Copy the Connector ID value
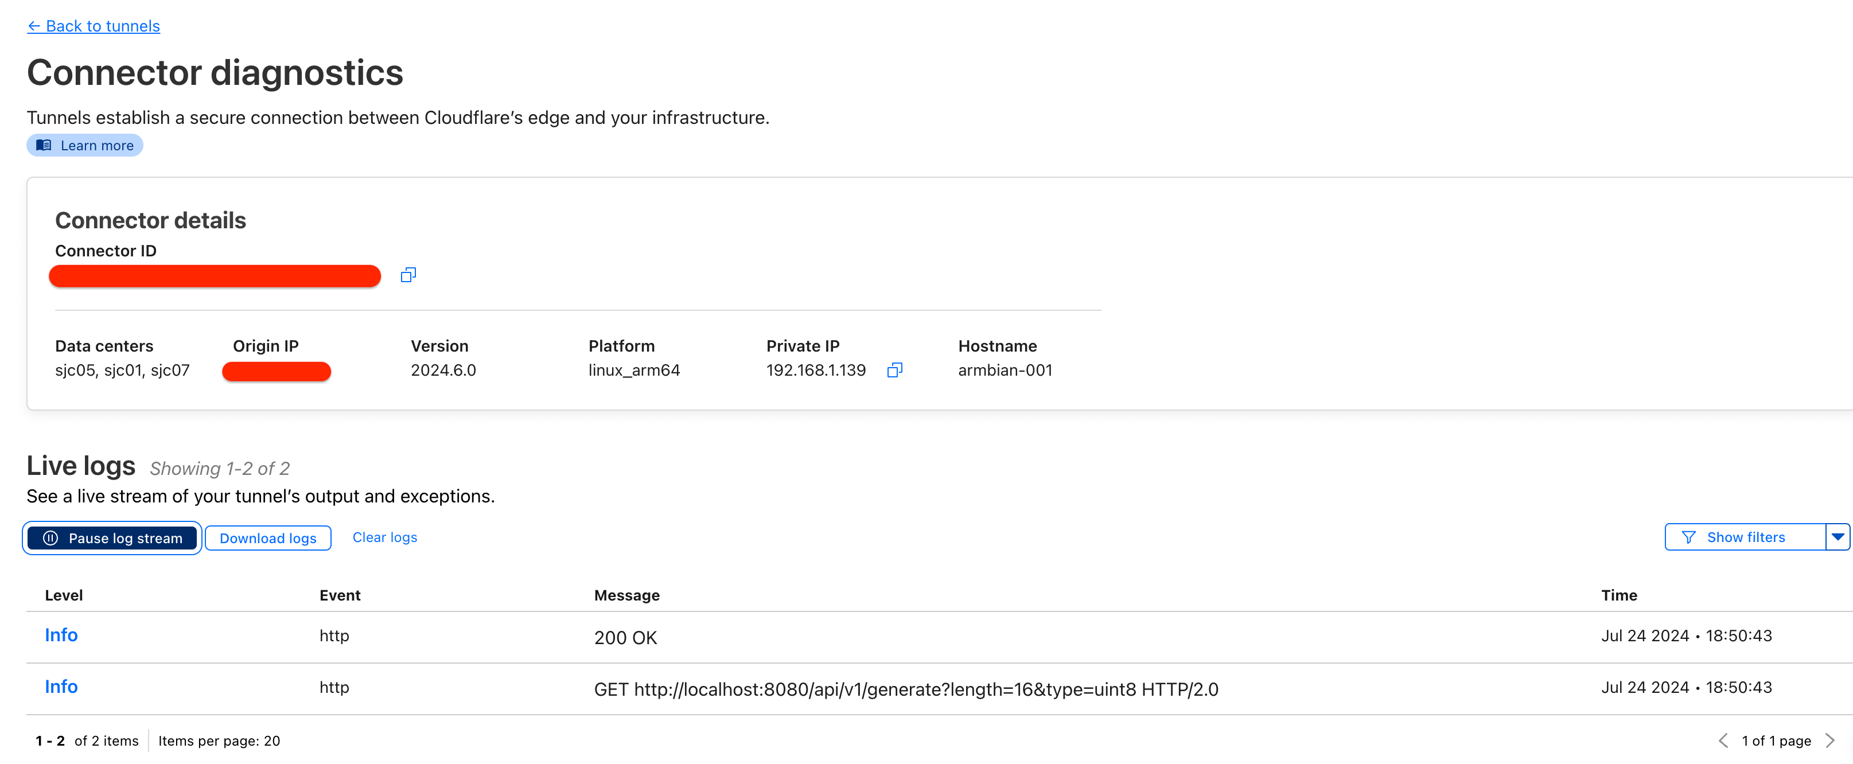1853x764 pixels. coord(408,275)
